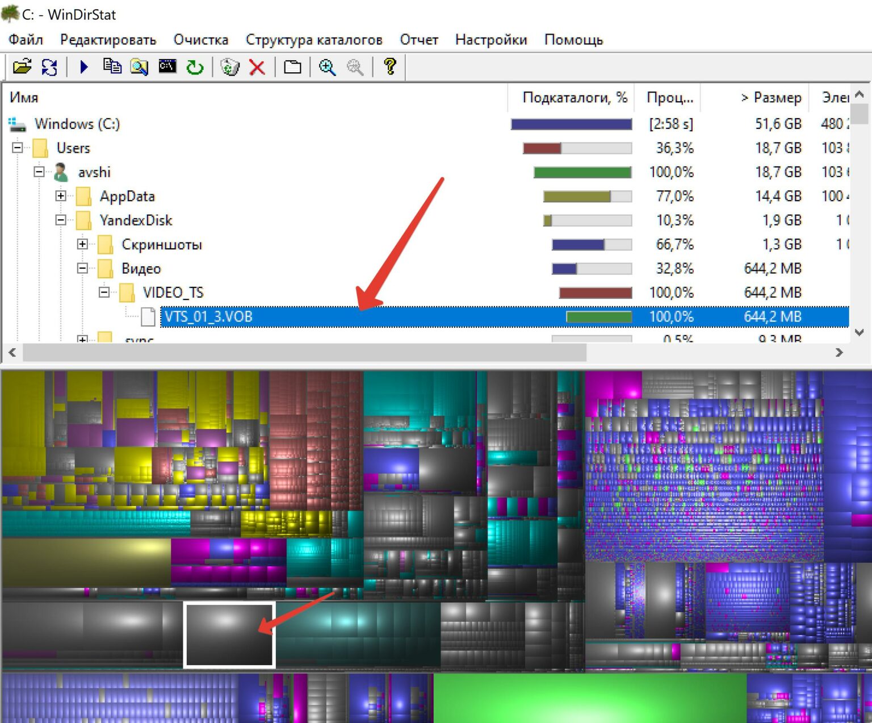Click the Видео folder icon
Image resolution: width=872 pixels, height=723 pixels.
tap(105, 269)
